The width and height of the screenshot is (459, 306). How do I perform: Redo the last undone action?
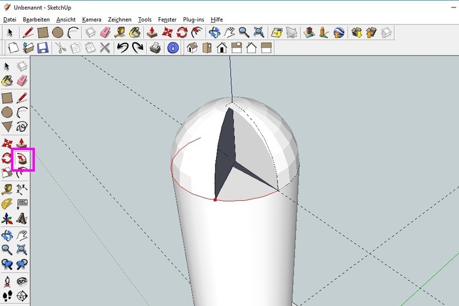click(138, 48)
